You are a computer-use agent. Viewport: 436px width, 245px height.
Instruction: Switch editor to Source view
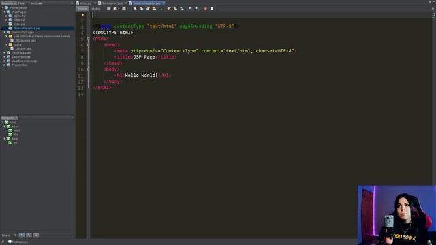pos(82,9)
